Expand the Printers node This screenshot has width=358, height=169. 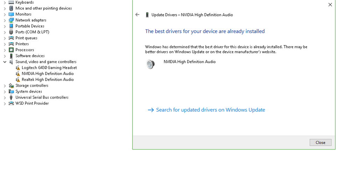click(x=5, y=44)
